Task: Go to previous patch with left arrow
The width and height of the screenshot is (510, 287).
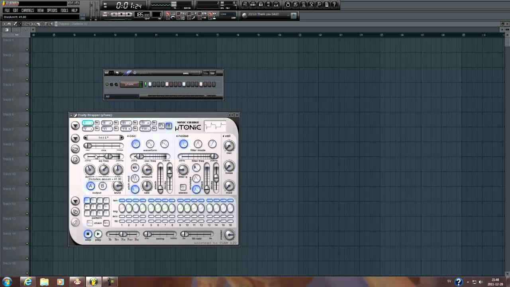Action: pyautogui.click(x=85, y=138)
